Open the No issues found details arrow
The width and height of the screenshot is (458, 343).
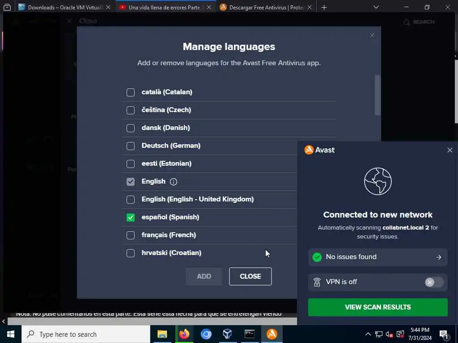click(439, 257)
